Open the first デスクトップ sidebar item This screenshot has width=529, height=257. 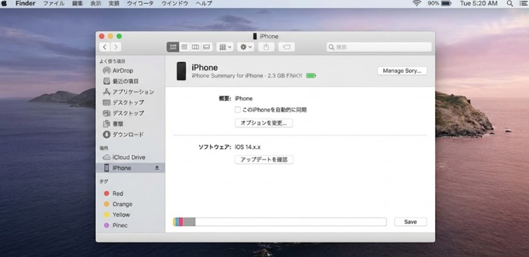[130, 102]
